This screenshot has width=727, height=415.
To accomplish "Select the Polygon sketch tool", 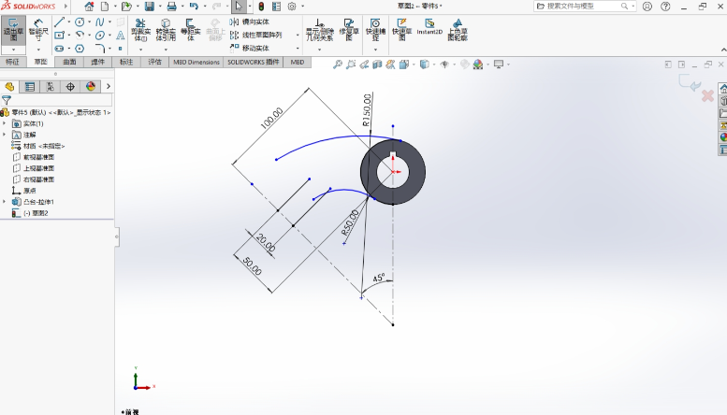I will click(80, 49).
